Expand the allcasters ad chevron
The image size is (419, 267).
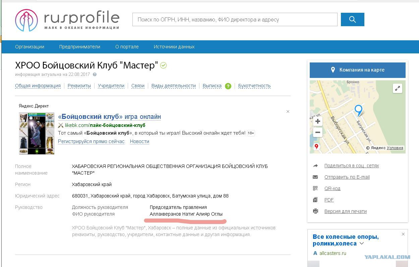click(x=361, y=243)
